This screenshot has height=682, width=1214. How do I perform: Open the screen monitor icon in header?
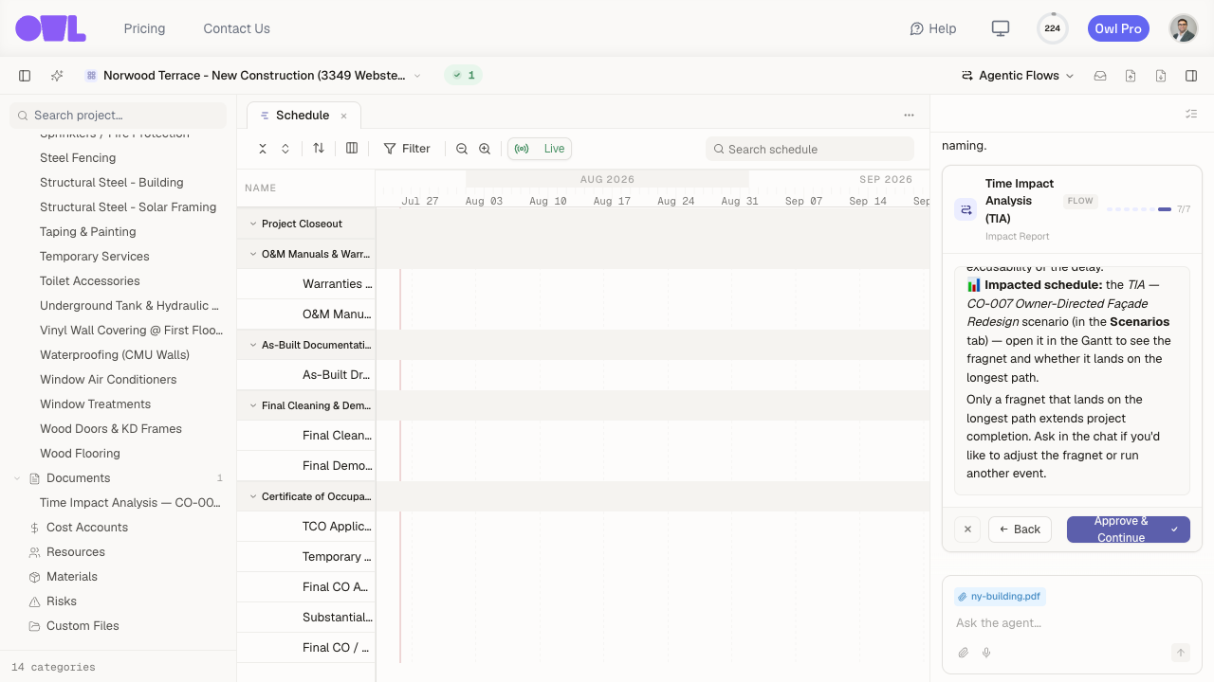click(1000, 28)
